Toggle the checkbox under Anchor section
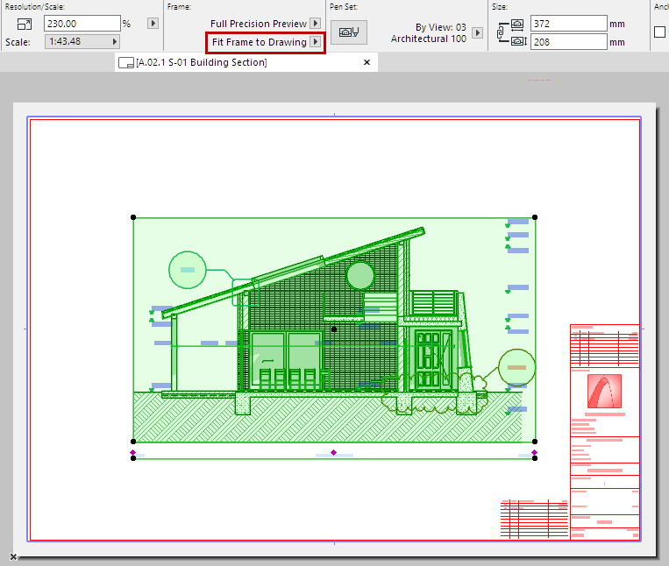The image size is (669, 566). pyautogui.click(x=660, y=32)
